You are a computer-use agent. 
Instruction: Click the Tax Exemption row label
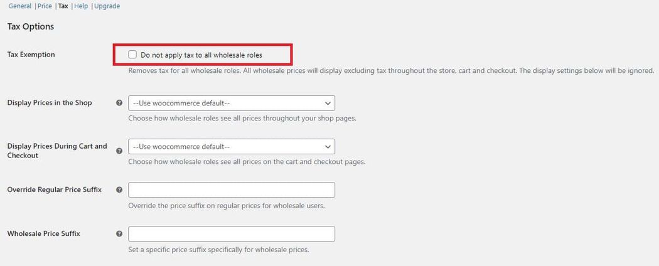(x=31, y=55)
